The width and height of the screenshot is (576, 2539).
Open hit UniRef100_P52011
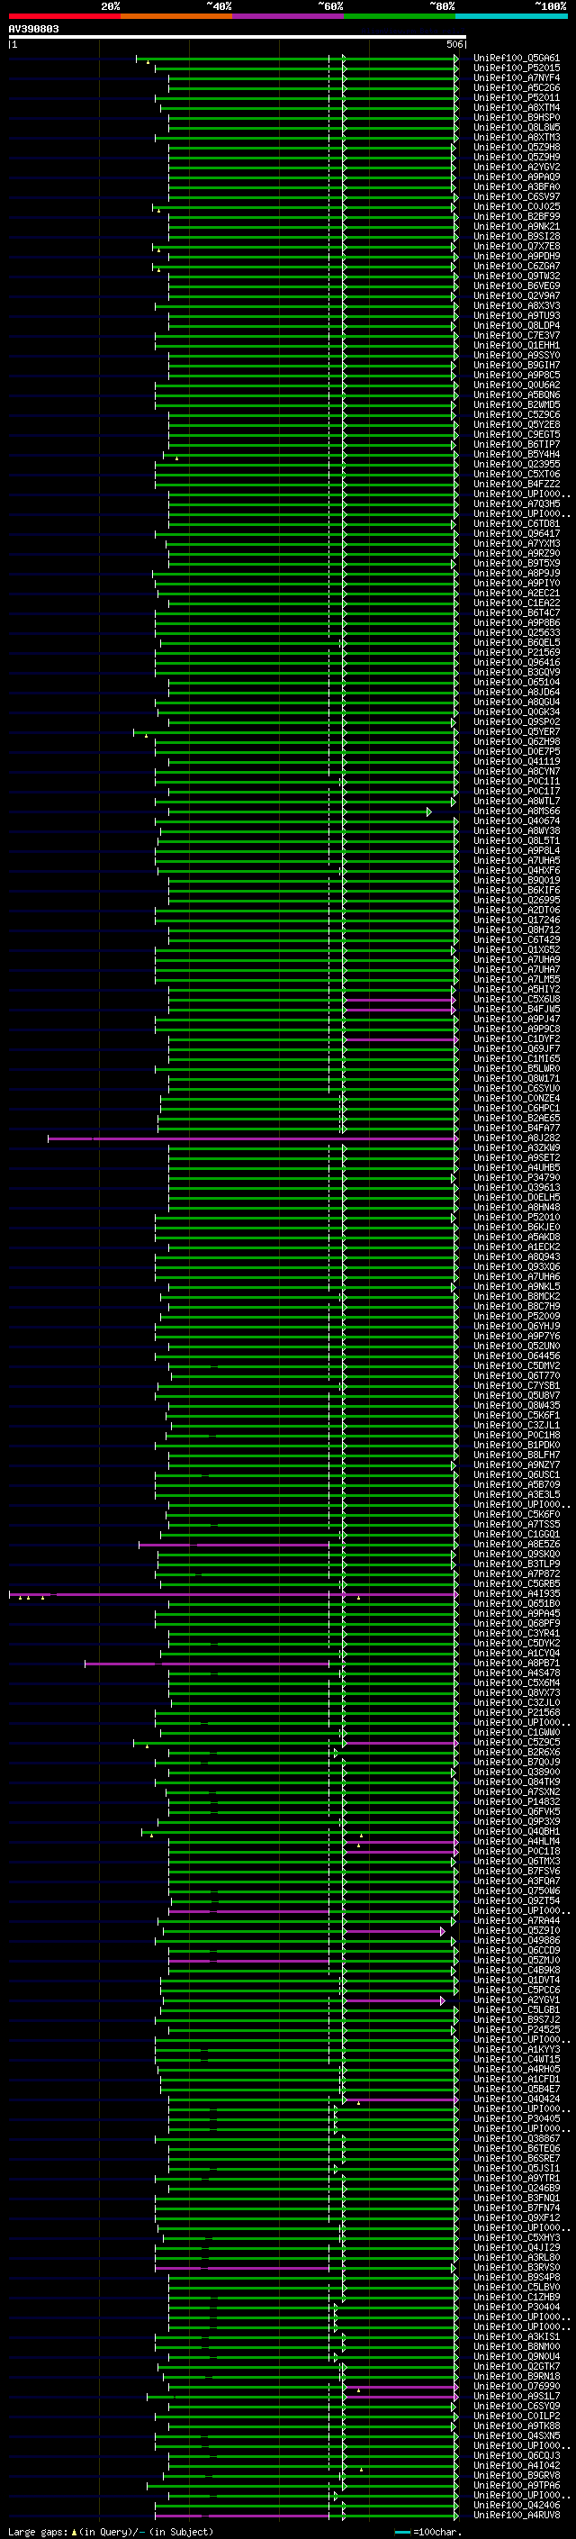[516, 97]
